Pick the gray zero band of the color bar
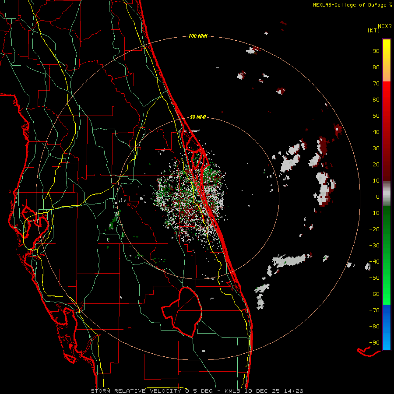394x394 pixels. [x=387, y=194]
